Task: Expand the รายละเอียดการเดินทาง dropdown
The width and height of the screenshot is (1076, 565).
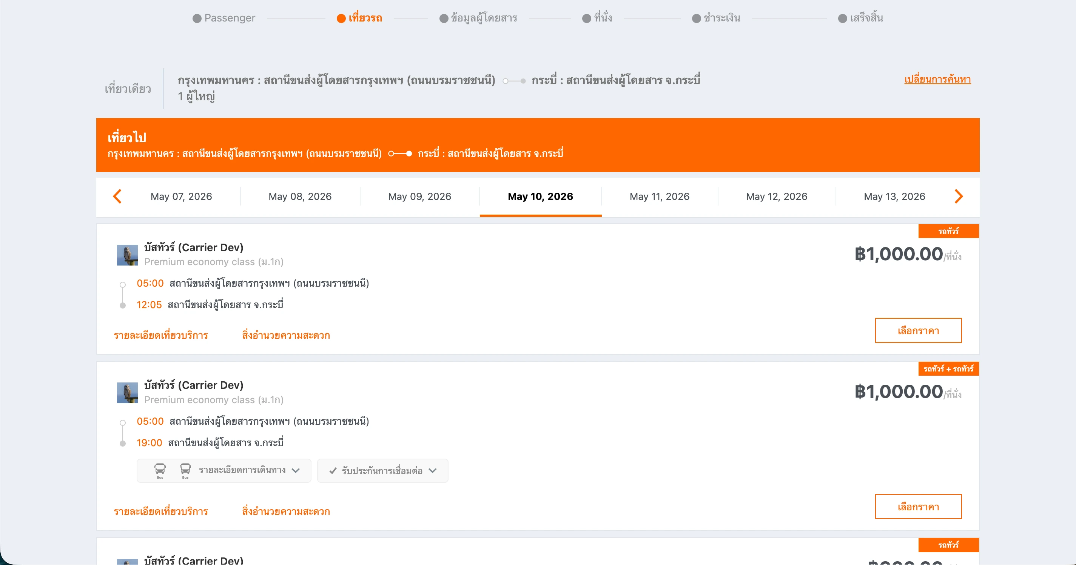Action: click(x=224, y=471)
